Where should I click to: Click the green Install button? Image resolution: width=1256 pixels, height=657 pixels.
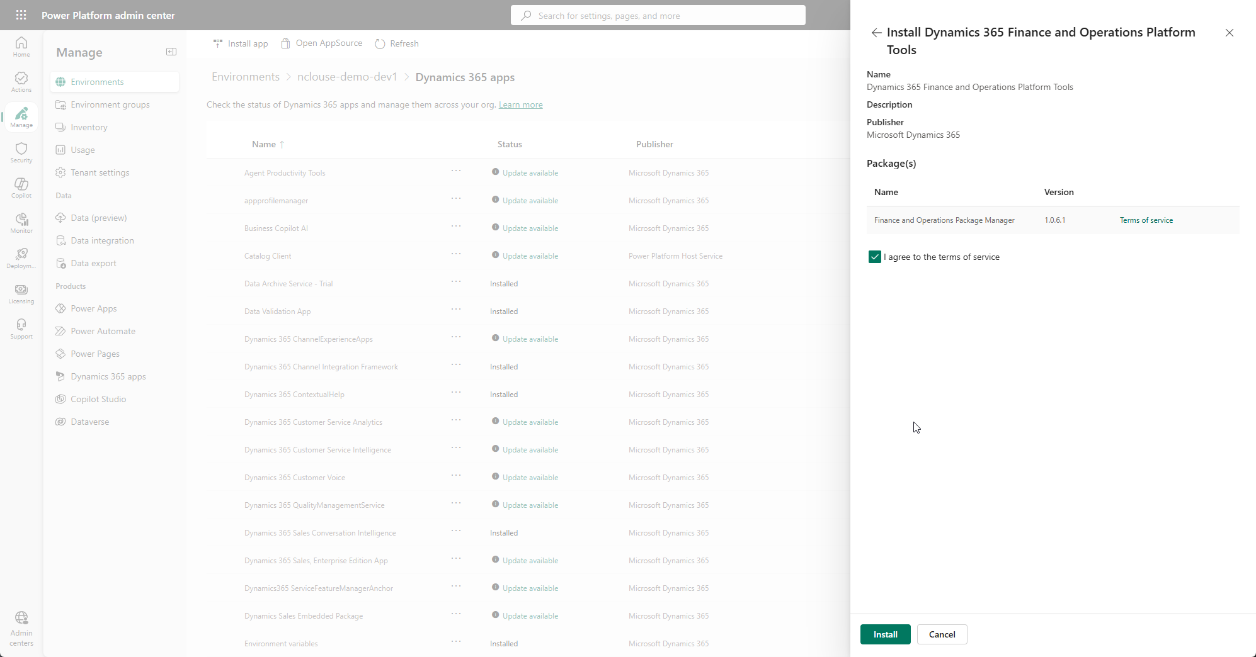pyautogui.click(x=885, y=634)
